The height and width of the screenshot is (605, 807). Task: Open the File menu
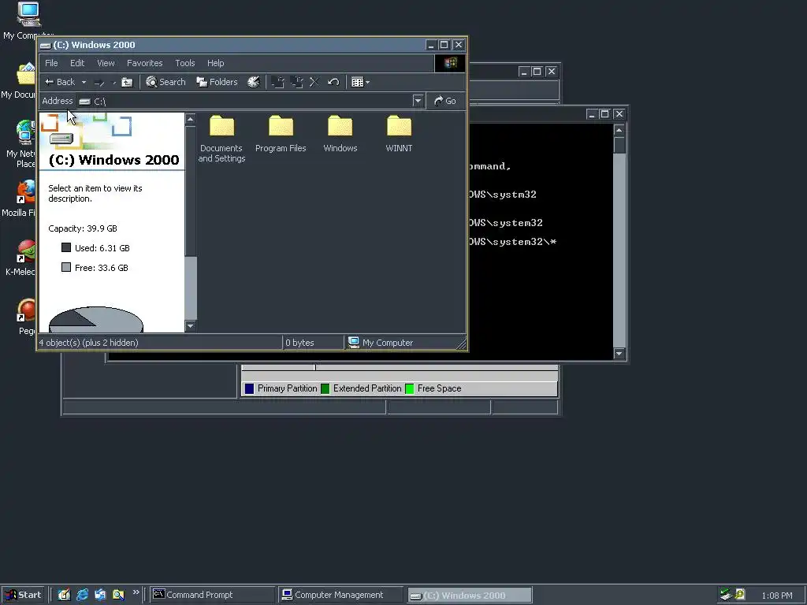pyautogui.click(x=51, y=63)
